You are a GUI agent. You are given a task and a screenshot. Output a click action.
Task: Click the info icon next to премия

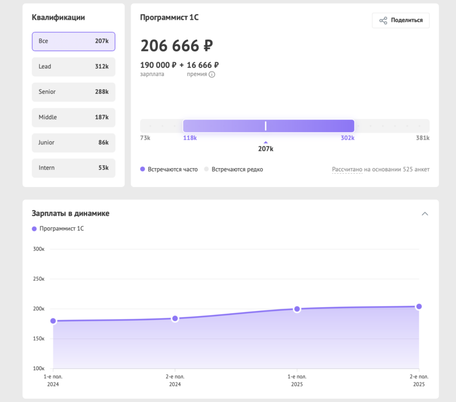(x=212, y=74)
